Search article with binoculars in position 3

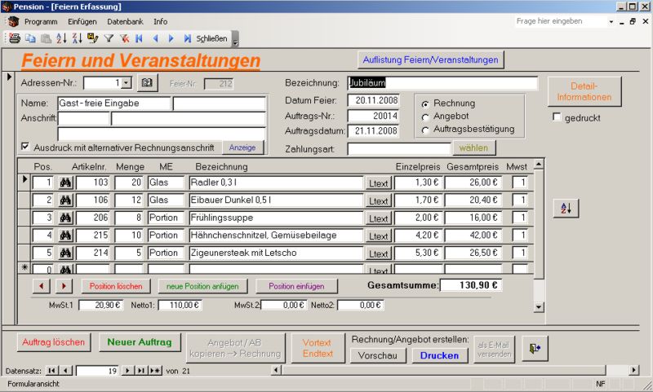point(65,218)
